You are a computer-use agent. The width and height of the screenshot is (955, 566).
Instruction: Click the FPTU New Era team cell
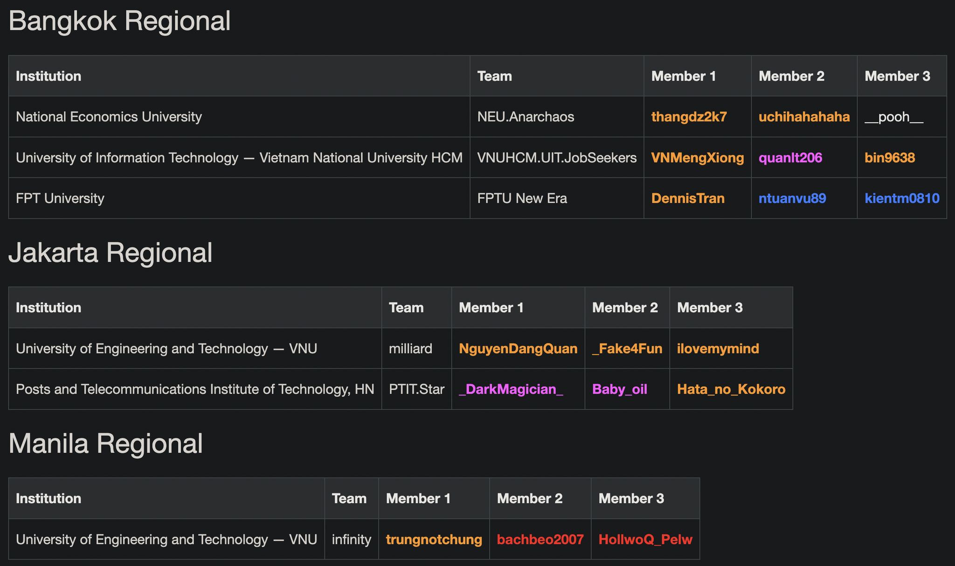coord(557,198)
